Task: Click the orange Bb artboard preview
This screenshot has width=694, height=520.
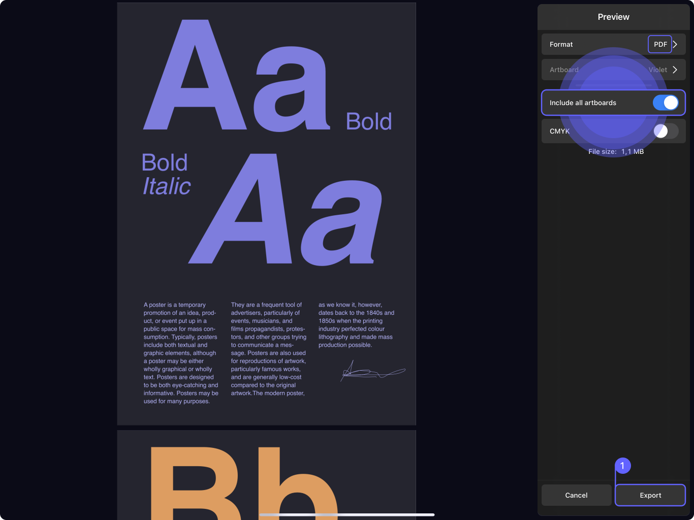Action: tap(266, 475)
